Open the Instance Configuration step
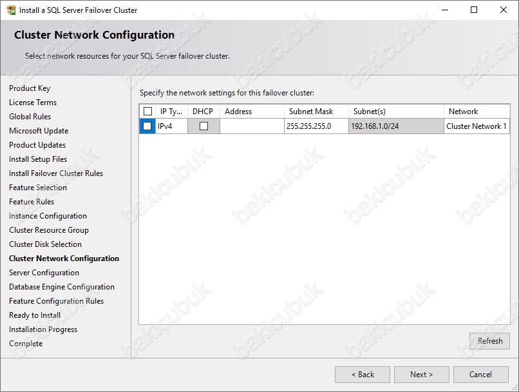The image size is (519, 392). [48, 216]
